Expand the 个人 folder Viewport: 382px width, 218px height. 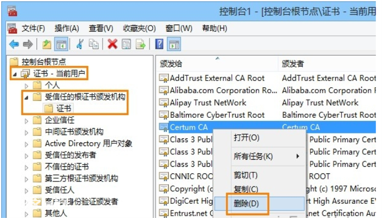27,86
